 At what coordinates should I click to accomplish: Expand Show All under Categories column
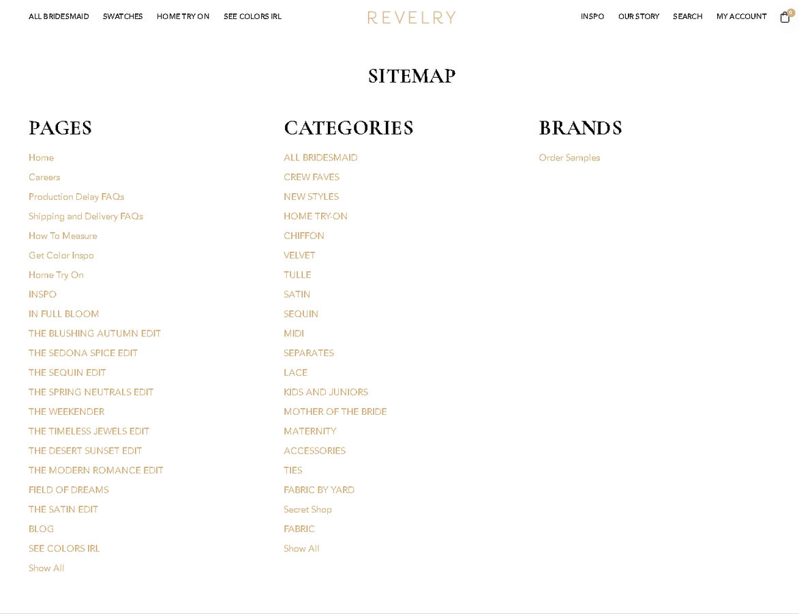[301, 549]
